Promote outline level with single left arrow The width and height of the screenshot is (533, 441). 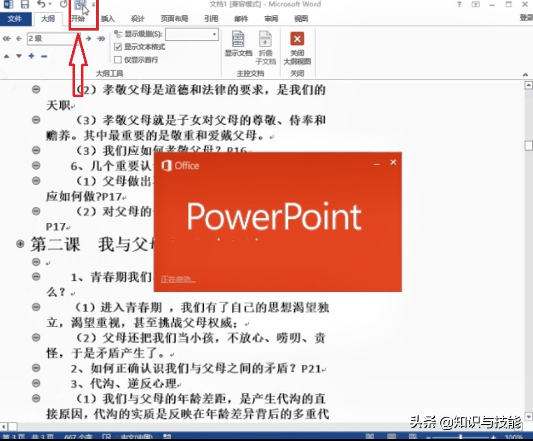pos(19,38)
